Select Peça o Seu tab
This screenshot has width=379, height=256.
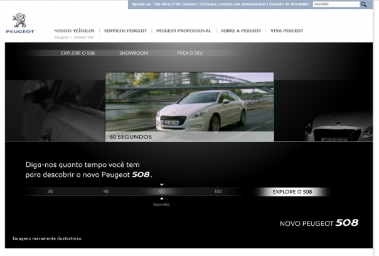(189, 53)
